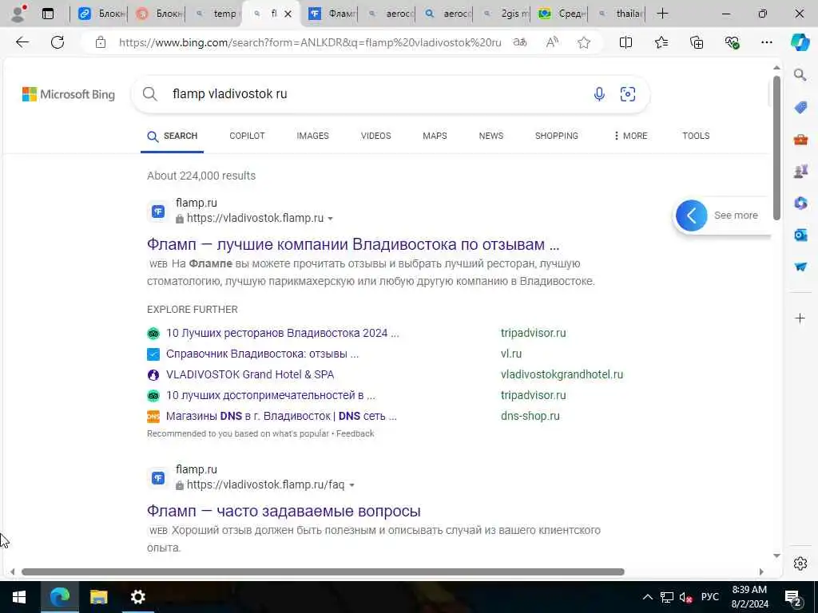Image resolution: width=818 pixels, height=613 pixels.
Task: Open Фламп — лучшие компании Владивостока result
Action: pos(352,244)
